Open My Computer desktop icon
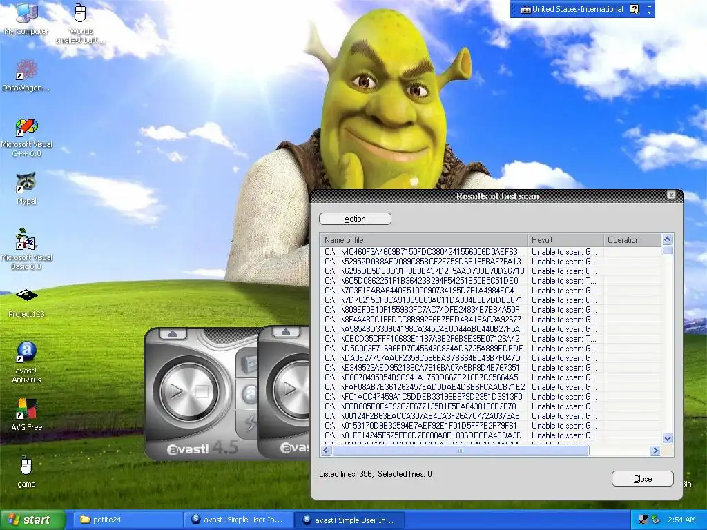 [26, 18]
